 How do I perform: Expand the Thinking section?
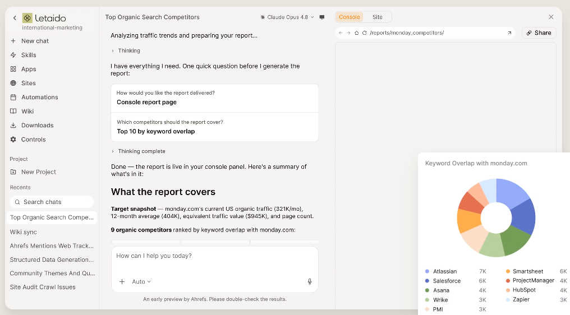tap(126, 50)
